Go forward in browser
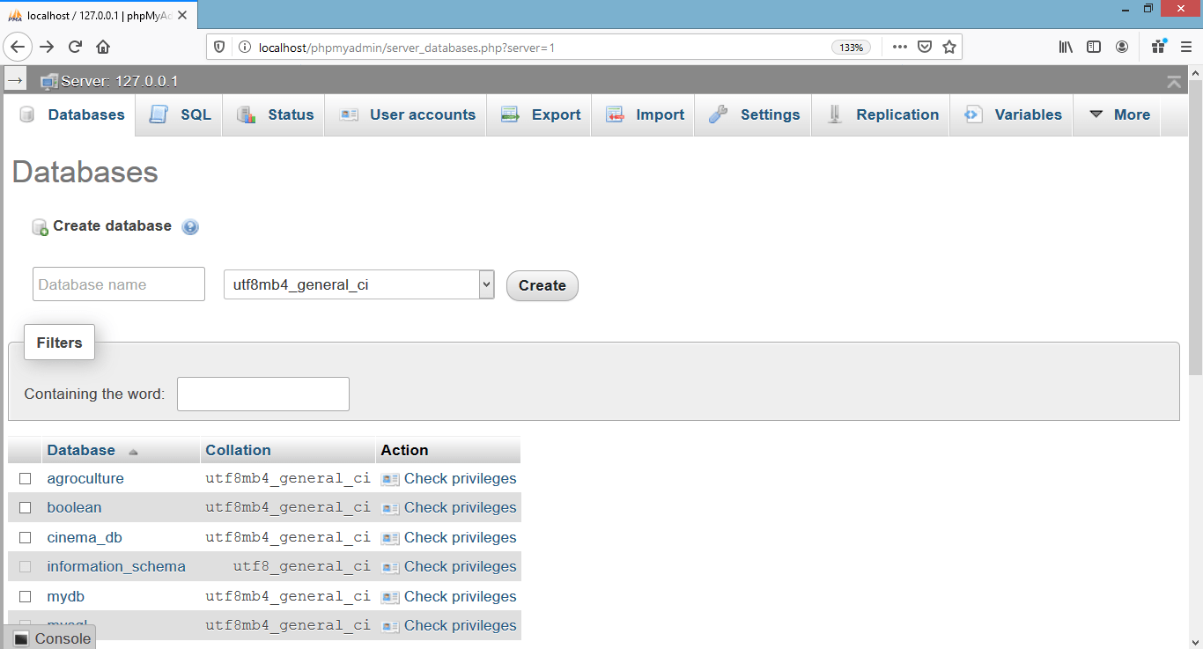 point(48,47)
